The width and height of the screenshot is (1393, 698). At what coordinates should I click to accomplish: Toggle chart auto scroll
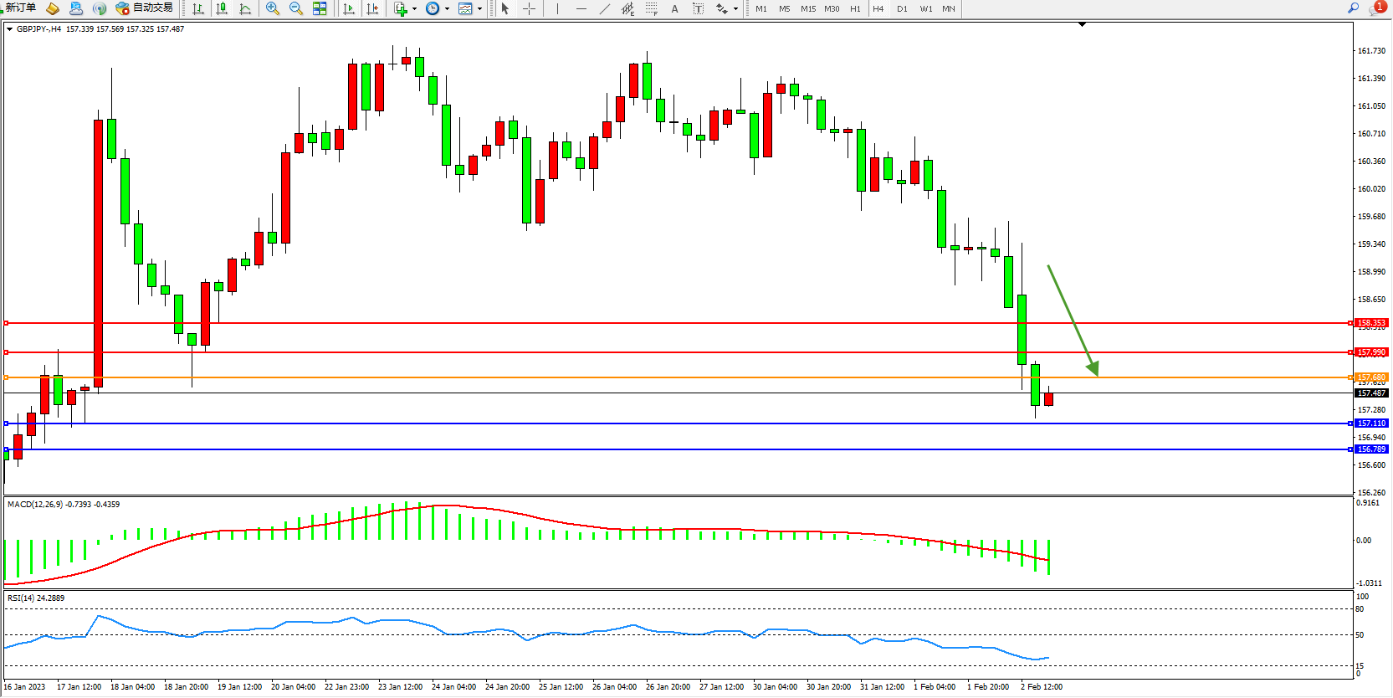coord(349,8)
